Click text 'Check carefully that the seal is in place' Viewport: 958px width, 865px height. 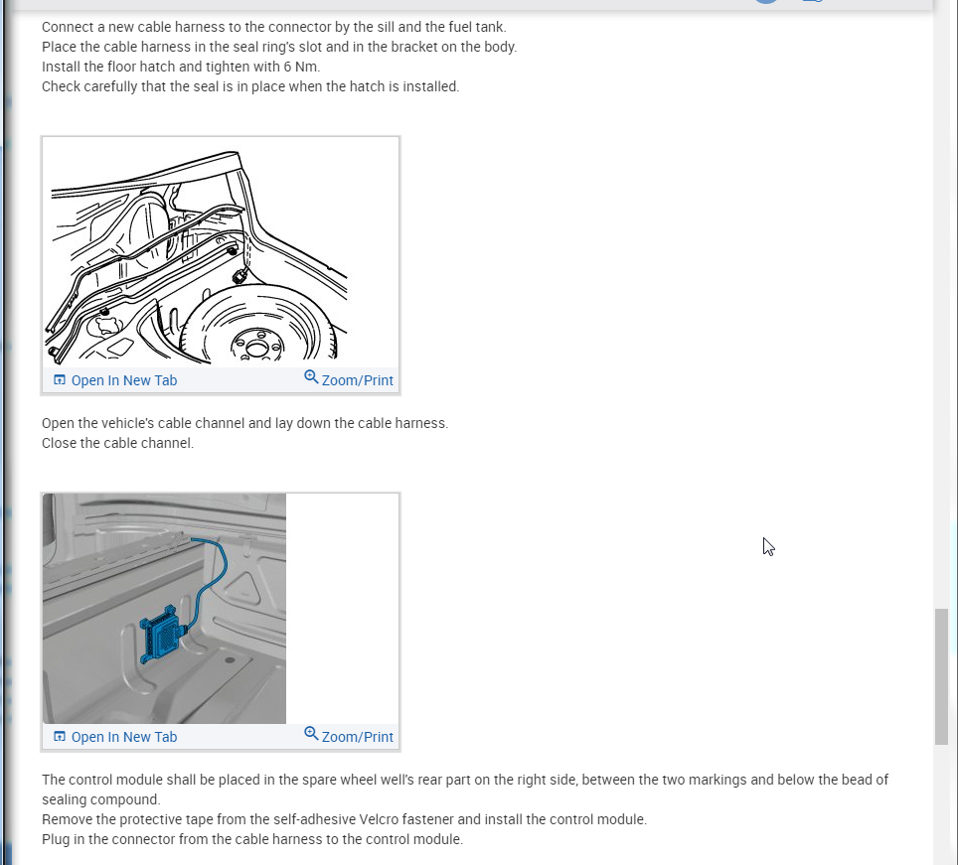pyautogui.click(x=164, y=86)
